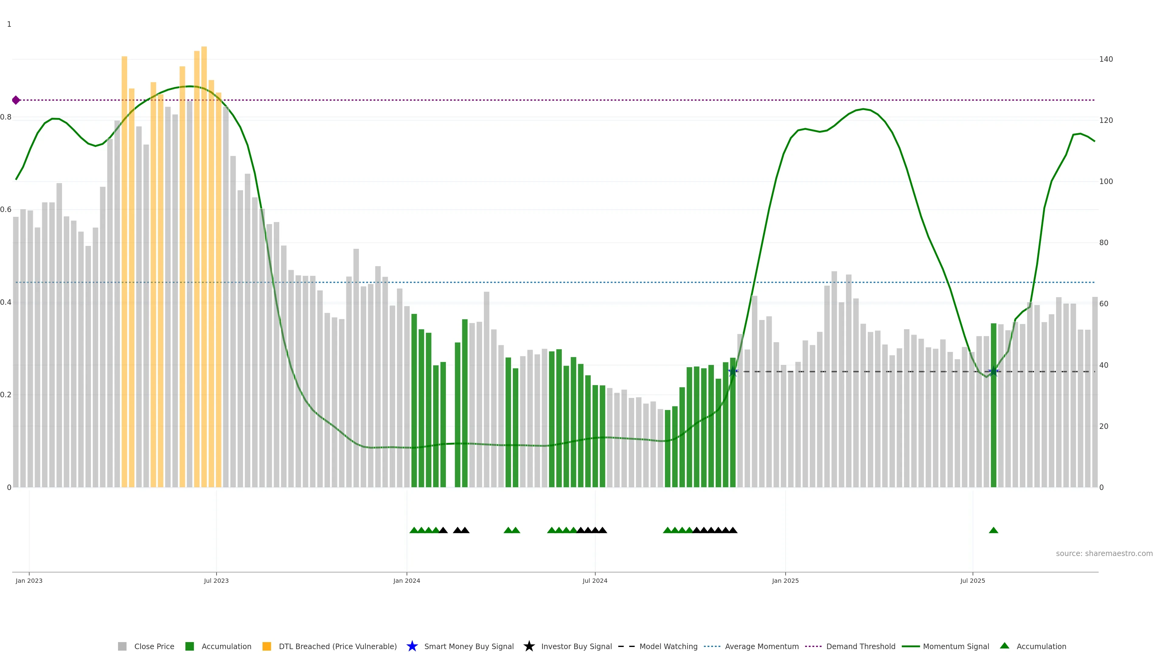Click the Jul 2023 axis label
This screenshot has height=657, width=1168.
(216, 580)
